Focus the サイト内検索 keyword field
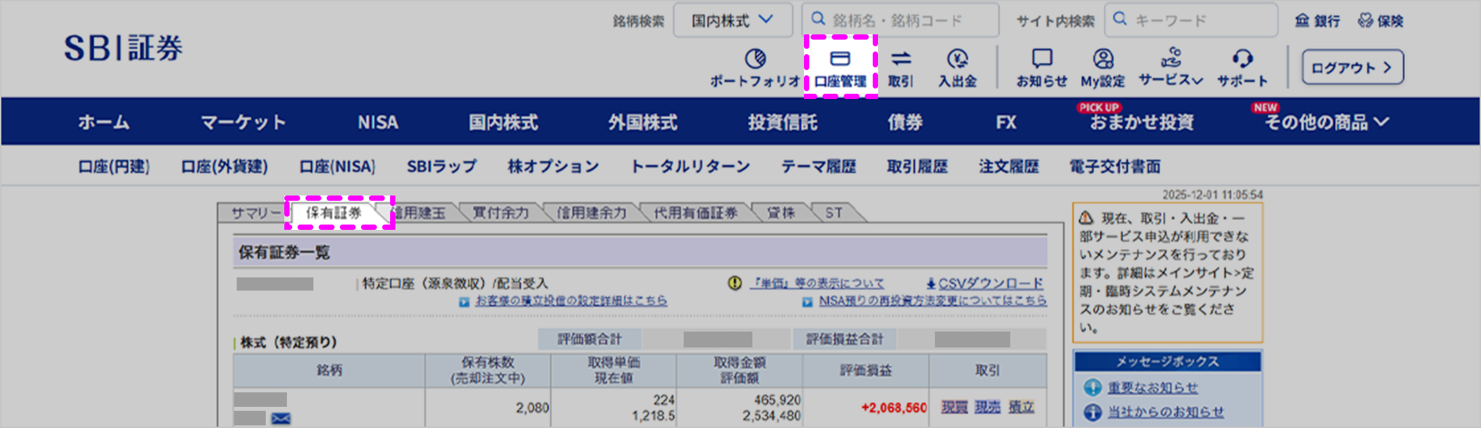This screenshot has height=428, width=1481. point(1191,20)
